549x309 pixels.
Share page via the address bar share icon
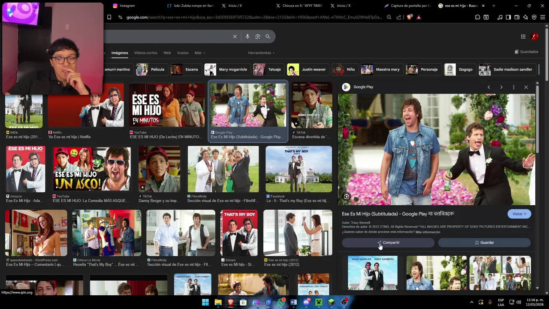tap(399, 17)
